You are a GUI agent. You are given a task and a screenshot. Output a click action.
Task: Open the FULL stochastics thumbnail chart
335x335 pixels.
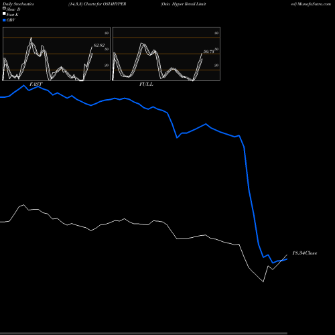pos(166,54)
